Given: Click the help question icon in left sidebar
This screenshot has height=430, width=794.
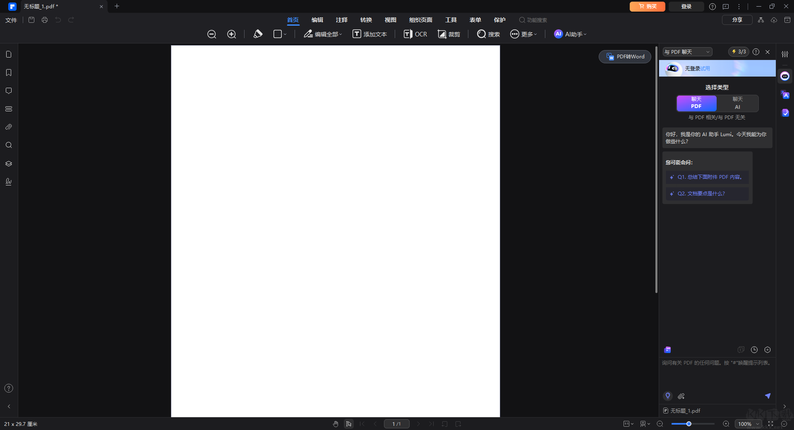Looking at the screenshot, I should [9, 388].
